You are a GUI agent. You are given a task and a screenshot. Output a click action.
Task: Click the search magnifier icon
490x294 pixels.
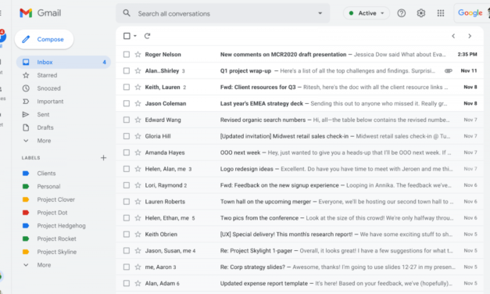click(x=127, y=13)
